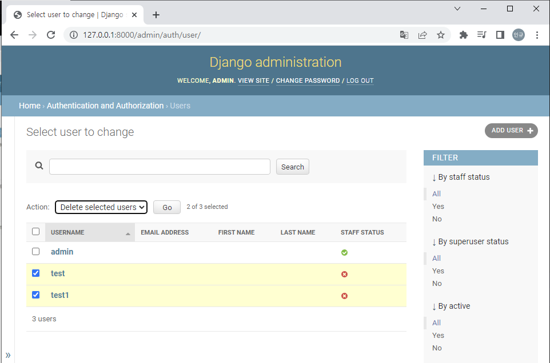This screenshot has width=550, height=363.
Task: Open the Chrome three-dot menu
Action: (x=537, y=35)
